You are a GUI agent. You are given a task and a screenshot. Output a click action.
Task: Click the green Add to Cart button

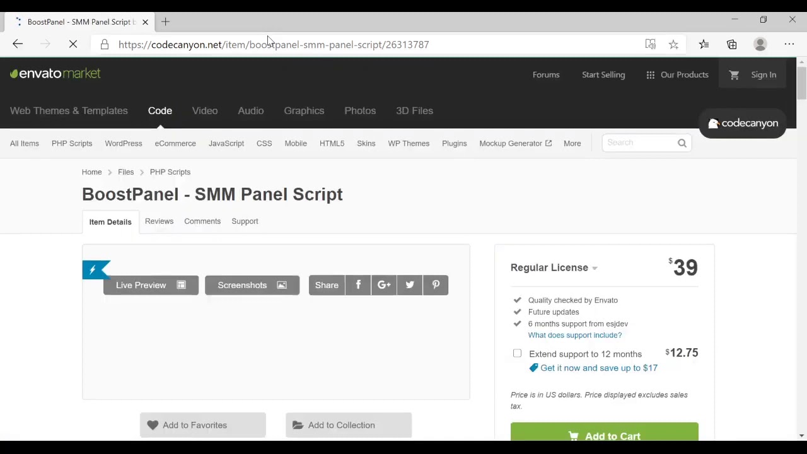point(605,432)
